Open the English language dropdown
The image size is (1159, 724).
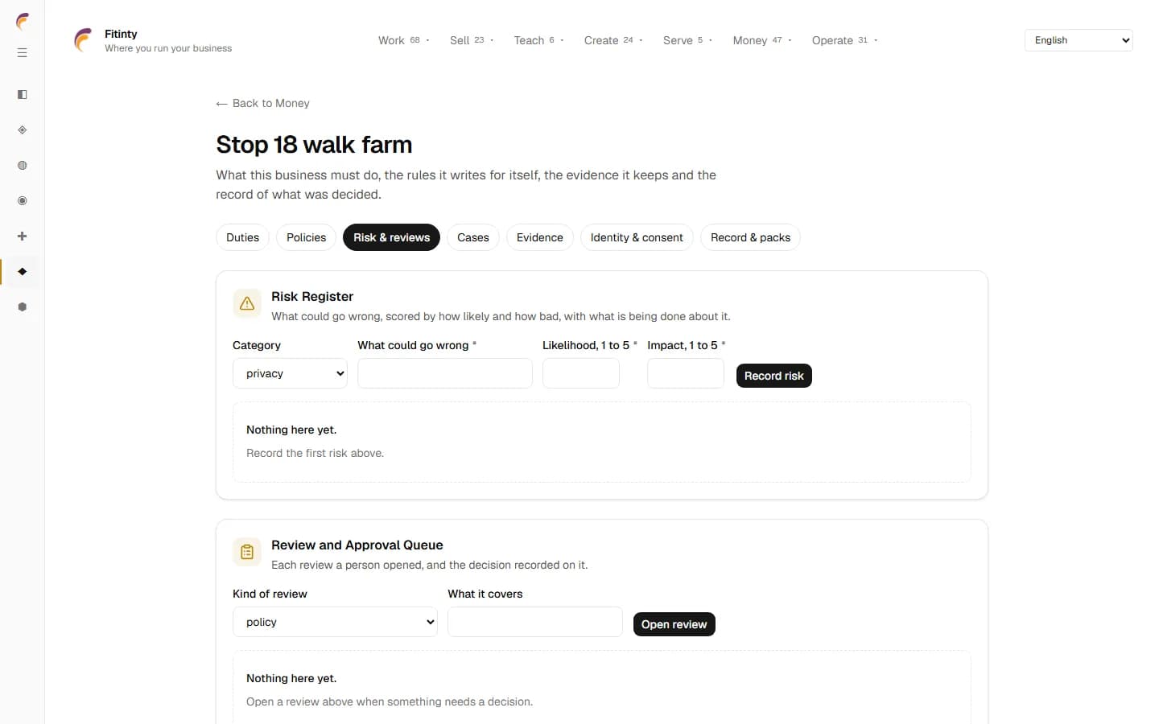click(1079, 40)
